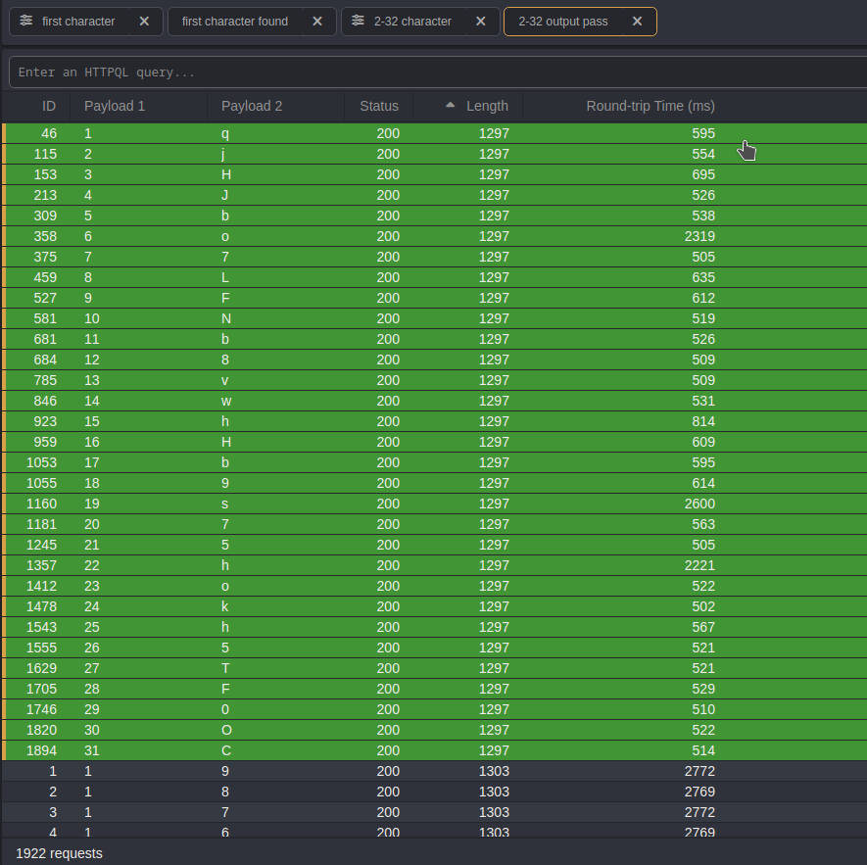Select the row with ID 1160

[392, 504]
